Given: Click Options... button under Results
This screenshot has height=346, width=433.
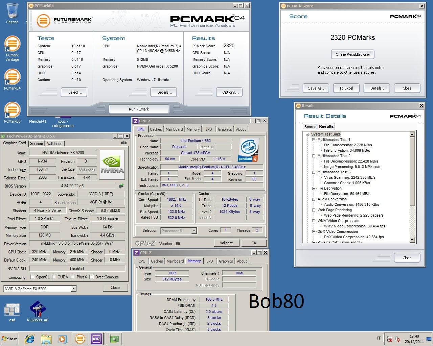Looking at the screenshot, I should click(x=229, y=92).
